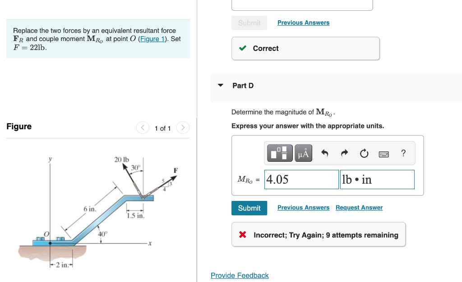Submit the 4.05 answer

tap(249, 208)
